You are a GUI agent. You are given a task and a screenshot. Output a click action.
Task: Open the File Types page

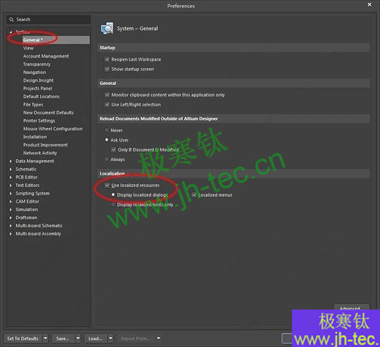point(33,105)
